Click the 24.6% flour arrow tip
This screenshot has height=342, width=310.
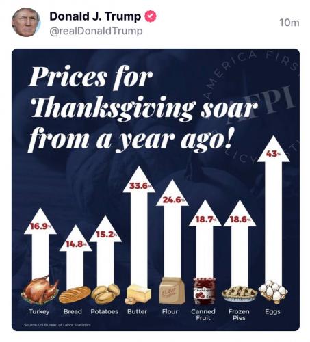click(172, 193)
